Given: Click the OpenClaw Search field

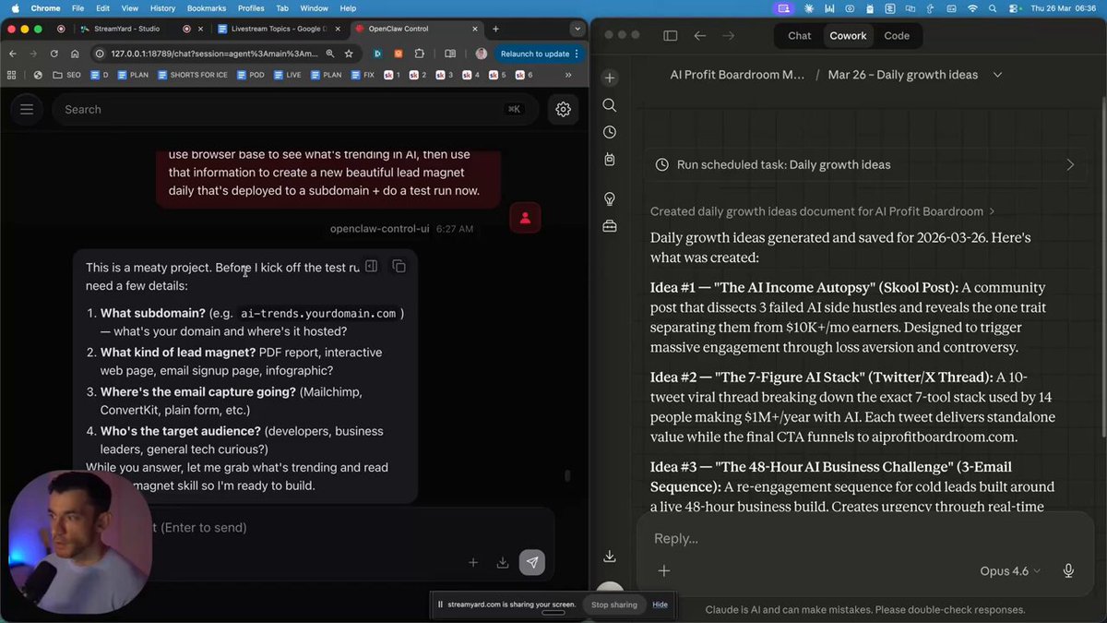Looking at the screenshot, I should (x=277, y=109).
